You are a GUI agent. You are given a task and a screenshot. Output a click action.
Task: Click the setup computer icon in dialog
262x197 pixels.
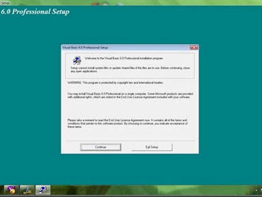coord(77,60)
